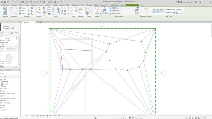Click the help question mark icon
This screenshot has width=212, height=119.
point(200,2)
